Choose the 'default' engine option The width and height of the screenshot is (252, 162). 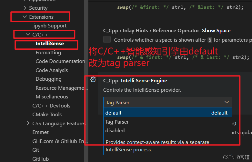168,113
